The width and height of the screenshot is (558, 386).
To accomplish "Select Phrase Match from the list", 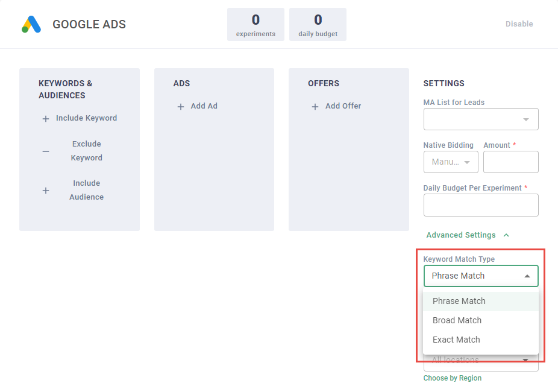I will coord(459,301).
